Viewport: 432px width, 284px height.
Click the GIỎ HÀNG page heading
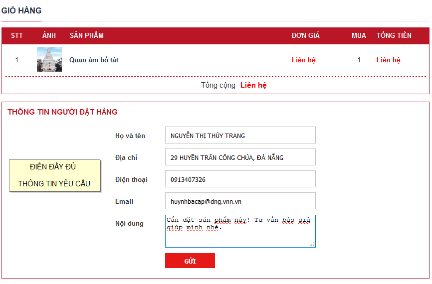pyautogui.click(x=21, y=10)
